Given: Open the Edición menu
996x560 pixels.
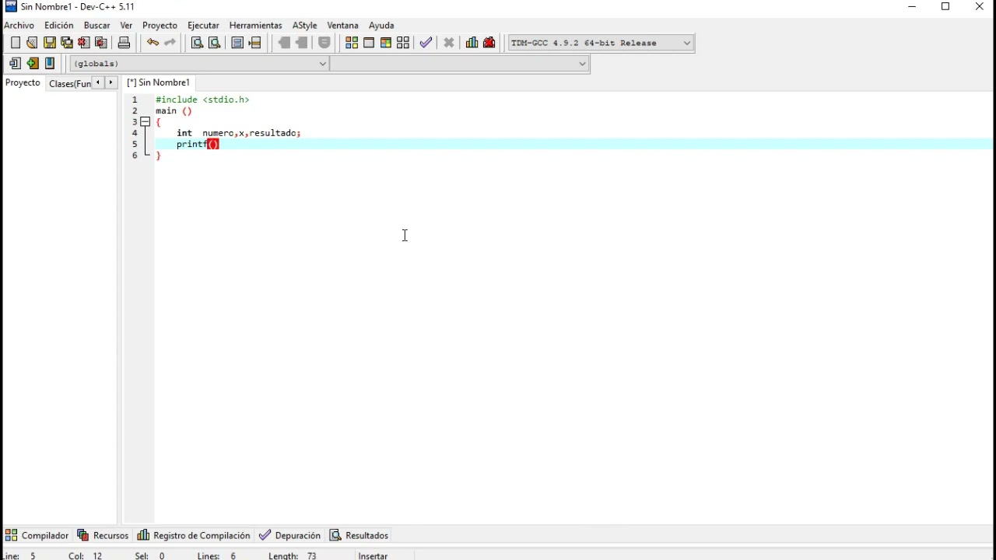Looking at the screenshot, I should [x=59, y=26].
